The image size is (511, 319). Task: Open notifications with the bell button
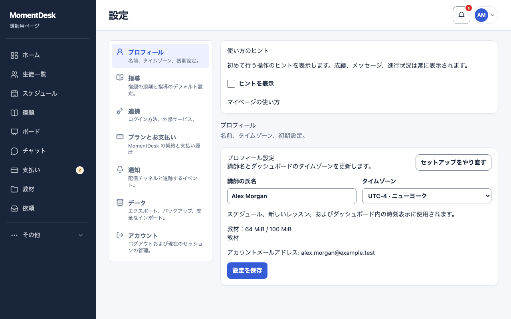[x=461, y=15]
